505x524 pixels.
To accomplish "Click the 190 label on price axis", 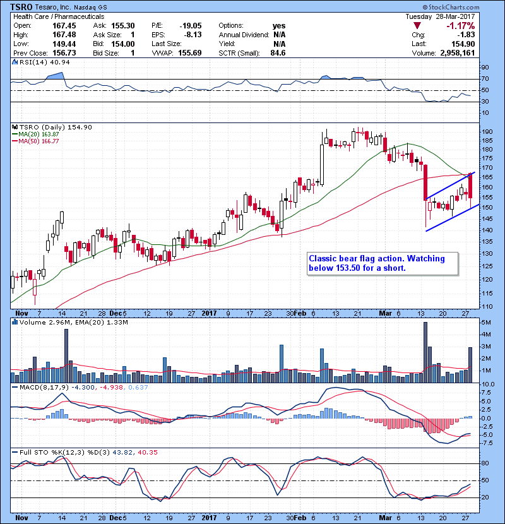I will pyautogui.click(x=487, y=131).
